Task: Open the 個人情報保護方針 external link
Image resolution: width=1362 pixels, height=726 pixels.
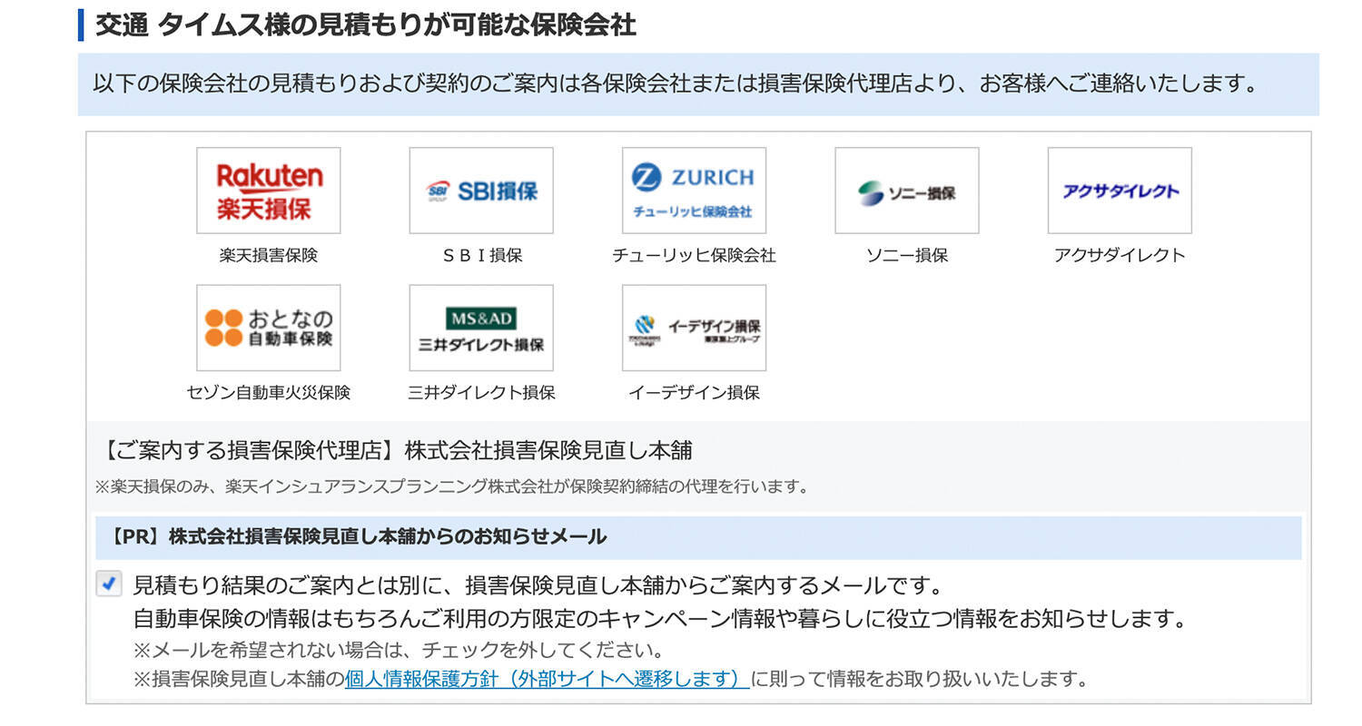Action: pyautogui.click(x=547, y=679)
